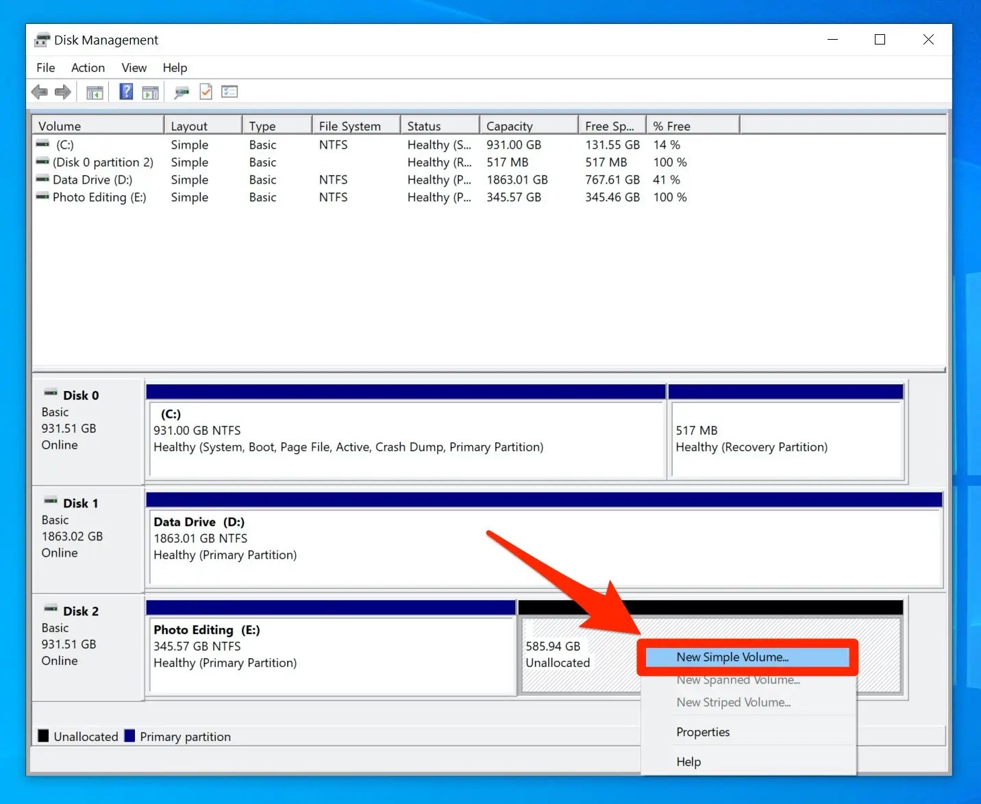Click the Disk Management title bar icon

pyautogui.click(x=42, y=40)
